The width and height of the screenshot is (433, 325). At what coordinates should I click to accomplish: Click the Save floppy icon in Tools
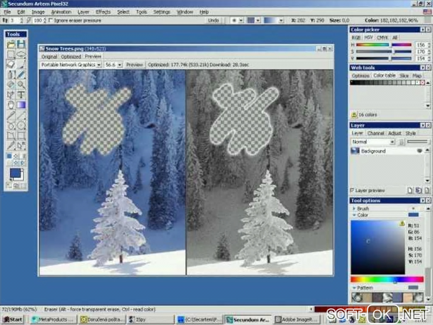[21, 44]
